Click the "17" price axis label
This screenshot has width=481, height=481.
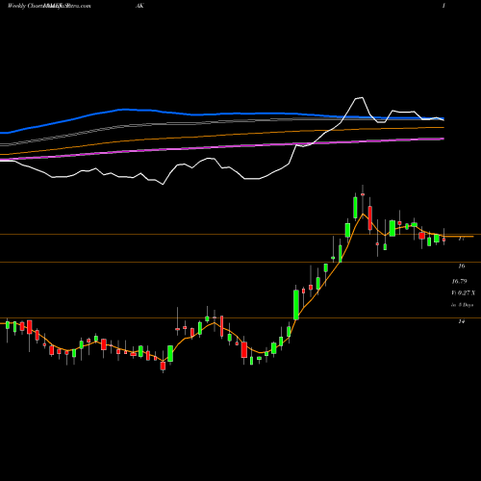462,239
